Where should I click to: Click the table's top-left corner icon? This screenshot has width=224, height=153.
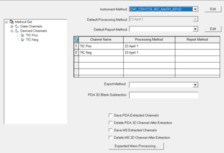click(x=76, y=39)
